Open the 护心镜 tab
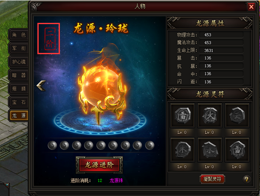The height and width of the screenshot is (196, 260). (19, 62)
